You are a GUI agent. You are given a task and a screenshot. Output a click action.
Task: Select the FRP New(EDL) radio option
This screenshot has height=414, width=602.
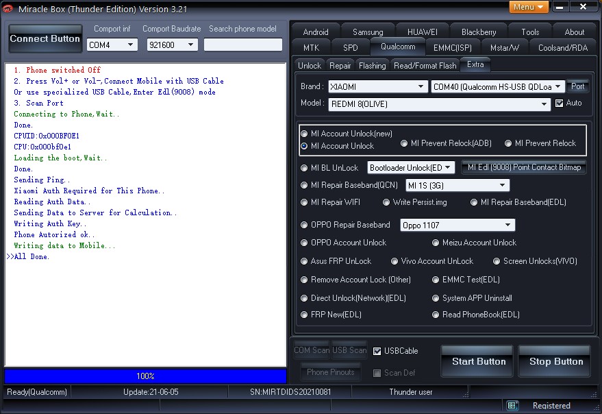pyautogui.click(x=304, y=315)
